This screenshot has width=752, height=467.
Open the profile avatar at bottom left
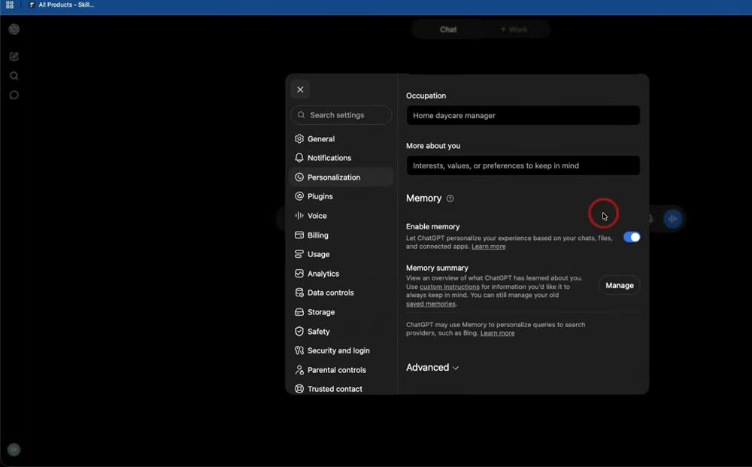click(x=14, y=450)
